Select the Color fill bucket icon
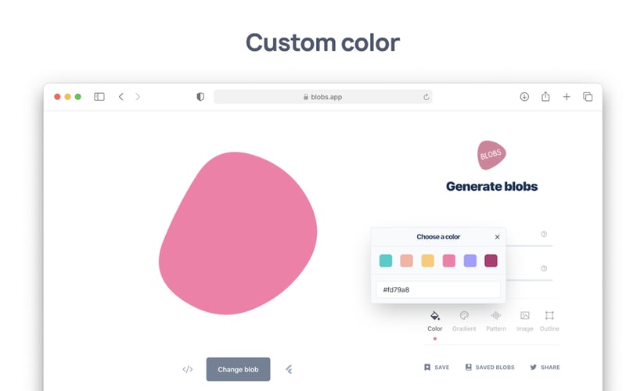626x391 pixels. (435, 316)
